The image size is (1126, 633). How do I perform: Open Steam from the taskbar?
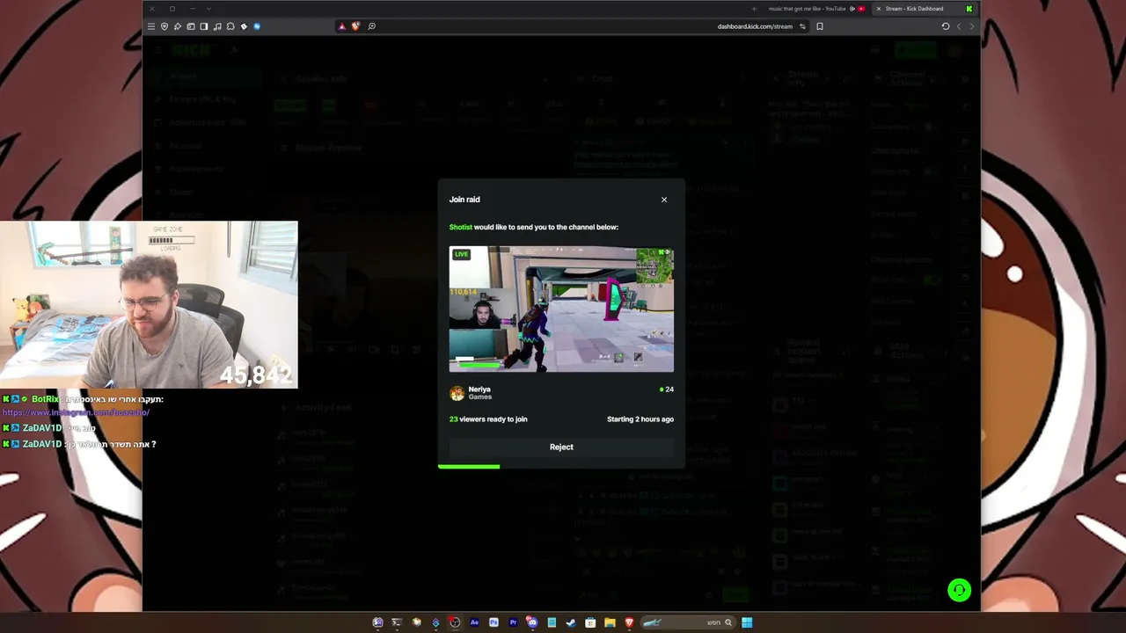click(x=571, y=622)
